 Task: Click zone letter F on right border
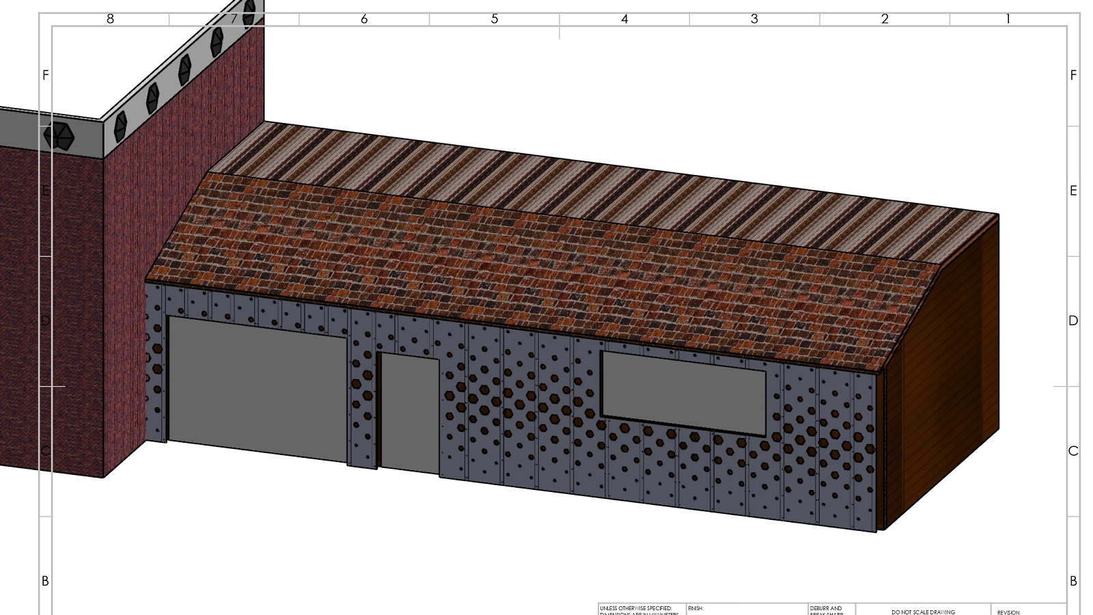[1073, 75]
